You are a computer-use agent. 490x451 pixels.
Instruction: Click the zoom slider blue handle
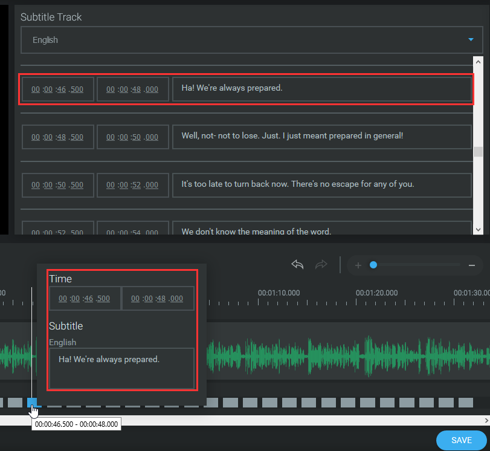coord(373,265)
